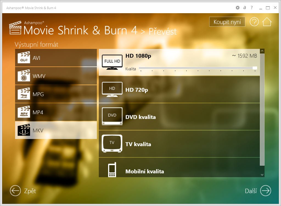The width and height of the screenshot is (281, 206).
Task: Click the HD monitor icon
Action: tap(112, 89)
